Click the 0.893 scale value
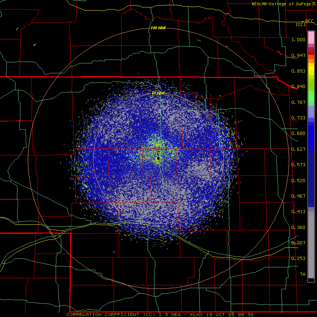The image size is (317, 317). click(298, 71)
